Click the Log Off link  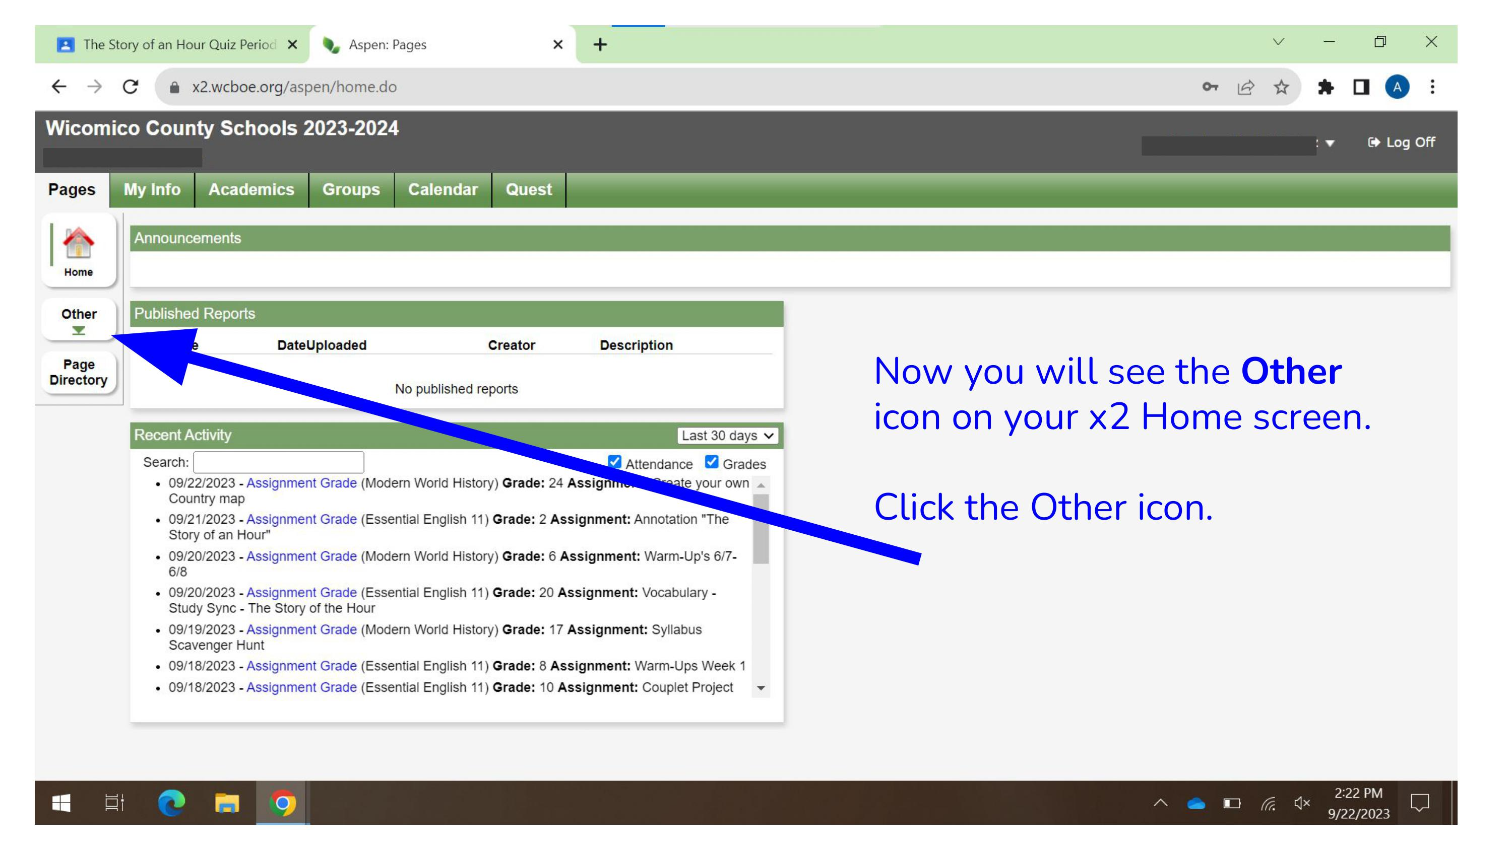(x=1402, y=143)
